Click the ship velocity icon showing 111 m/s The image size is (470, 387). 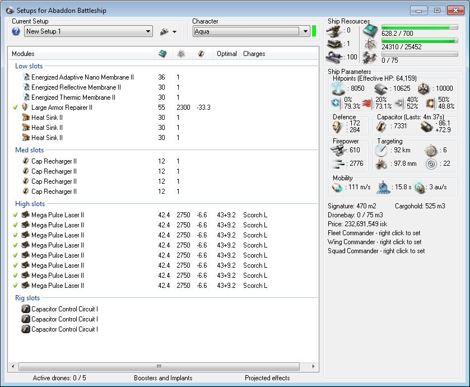[337, 188]
